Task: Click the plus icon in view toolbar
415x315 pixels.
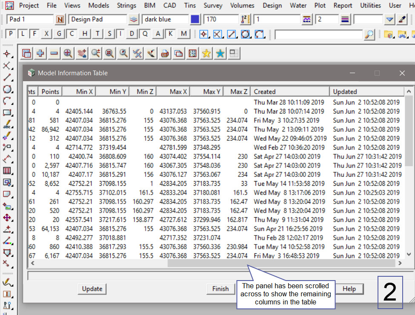Action: [40, 53]
